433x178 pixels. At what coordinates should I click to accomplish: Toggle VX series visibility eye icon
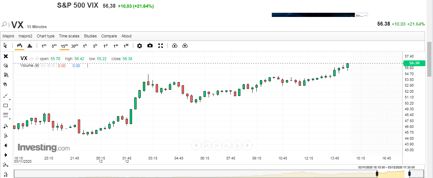click(x=32, y=59)
